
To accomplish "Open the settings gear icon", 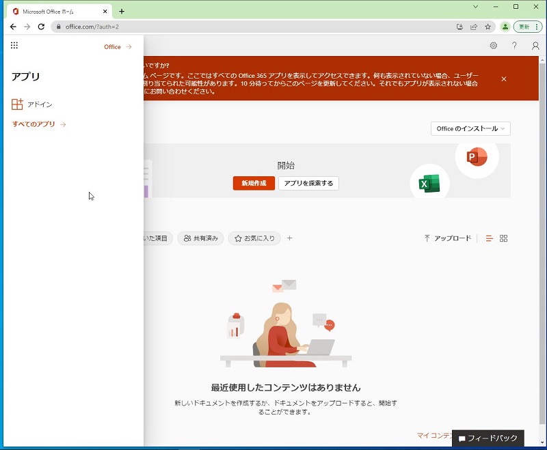I will coord(493,46).
